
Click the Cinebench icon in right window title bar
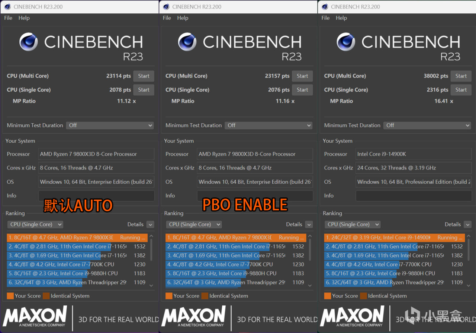tap(325, 7)
